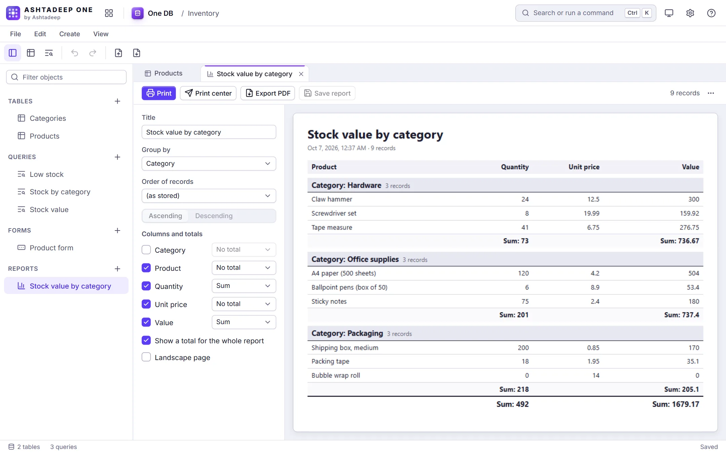Click the redo arrow icon
This screenshot has height=453, width=726.
(93, 53)
